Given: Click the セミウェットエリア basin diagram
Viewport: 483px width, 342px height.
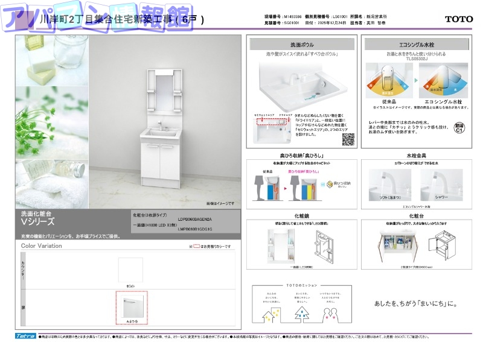Looking at the screenshot, I should click(x=272, y=129).
